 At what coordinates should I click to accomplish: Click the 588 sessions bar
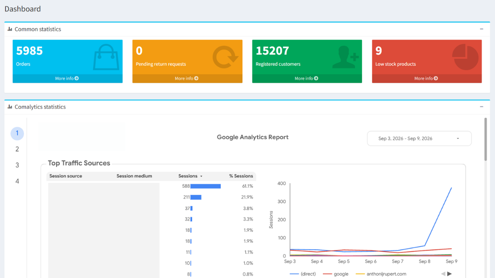pyautogui.click(x=205, y=186)
